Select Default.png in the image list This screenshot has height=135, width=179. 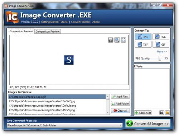(57, 106)
